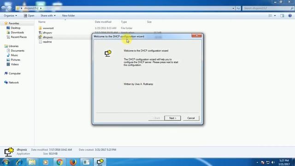Close the DHCP wizard dialog
This screenshot has height=166, width=295.
tap(197, 36)
